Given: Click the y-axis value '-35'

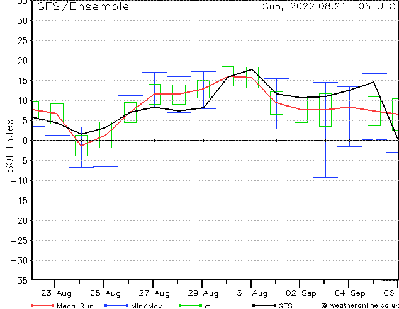Looking at the screenshot, I should pyautogui.click(x=20, y=281).
